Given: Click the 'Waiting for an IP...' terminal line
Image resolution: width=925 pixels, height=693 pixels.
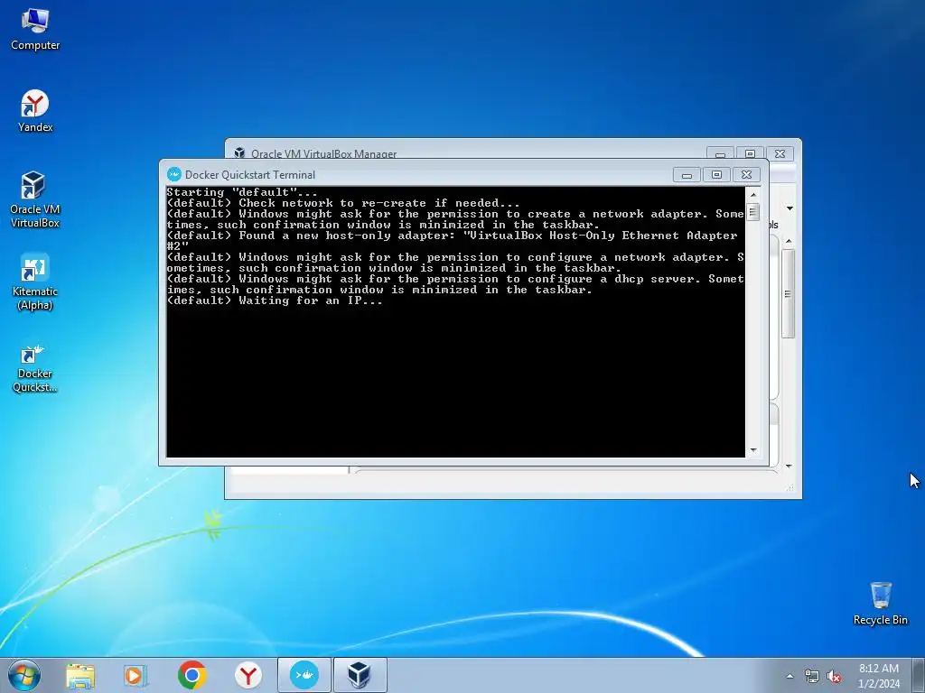Looking at the screenshot, I should tap(275, 300).
